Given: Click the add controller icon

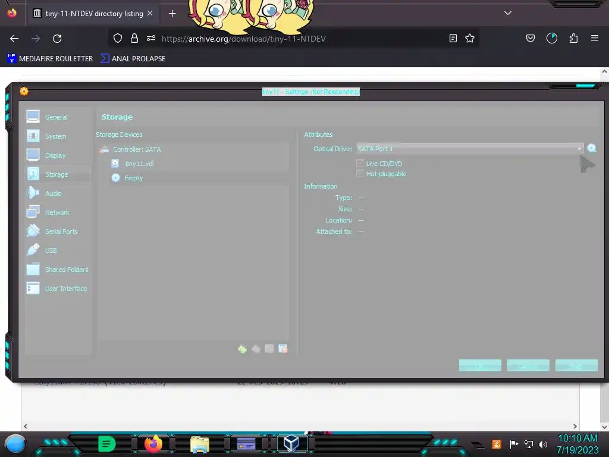Looking at the screenshot, I should tap(243, 349).
